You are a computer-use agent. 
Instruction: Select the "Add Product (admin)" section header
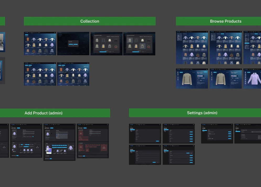[x=55, y=113]
